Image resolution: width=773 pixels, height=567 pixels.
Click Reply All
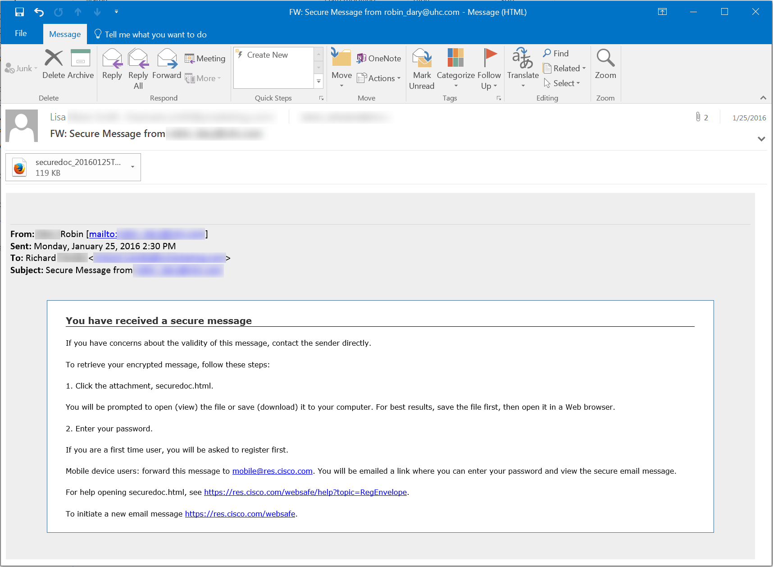pyautogui.click(x=138, y=67)
